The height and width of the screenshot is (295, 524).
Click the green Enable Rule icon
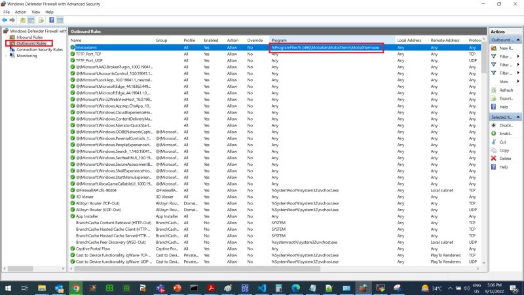494,134
